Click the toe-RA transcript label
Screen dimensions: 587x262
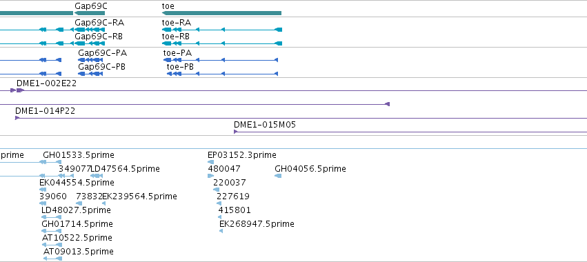177,23
